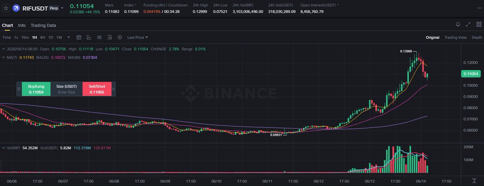Open the candlestick chart style icon
The image size is (484, 186).
(x=99, y=37)
